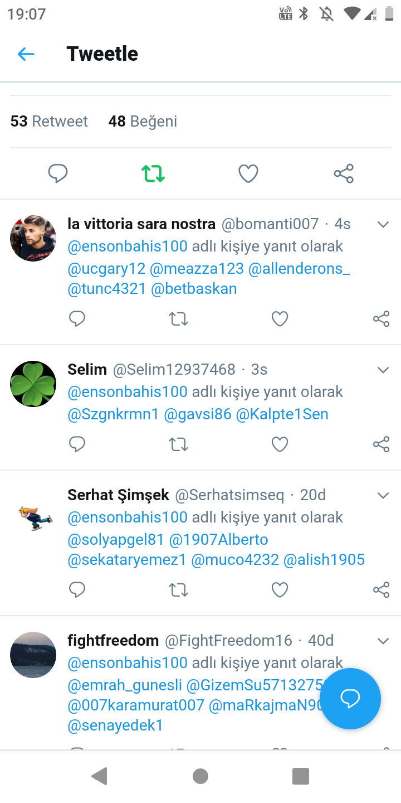Screen dimensions: 401x803
Task: Share Serhat Şimşek's reply
Action: [x=382, y=589]
